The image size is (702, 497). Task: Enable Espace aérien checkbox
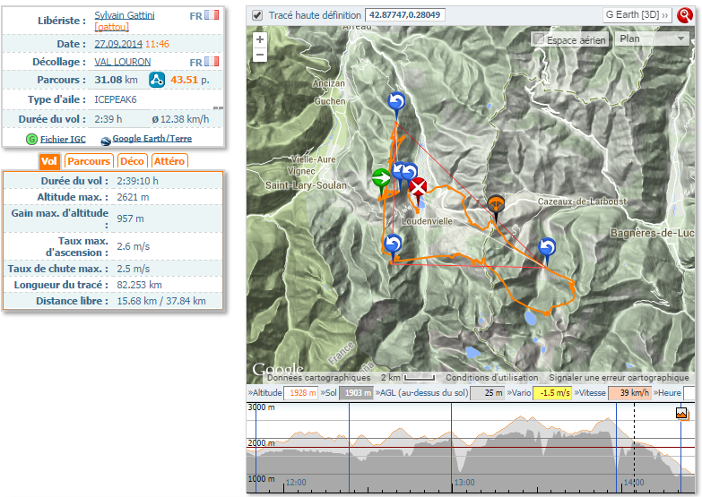pos(539,39)
